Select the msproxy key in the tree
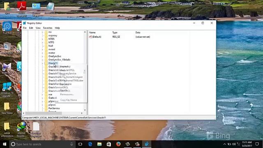This screenshot has height=148, width=263. (x=53, y=36)
